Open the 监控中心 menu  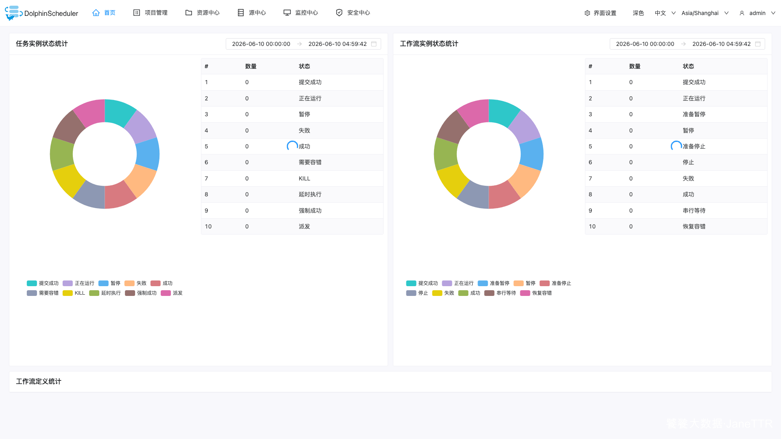point(301,13)
